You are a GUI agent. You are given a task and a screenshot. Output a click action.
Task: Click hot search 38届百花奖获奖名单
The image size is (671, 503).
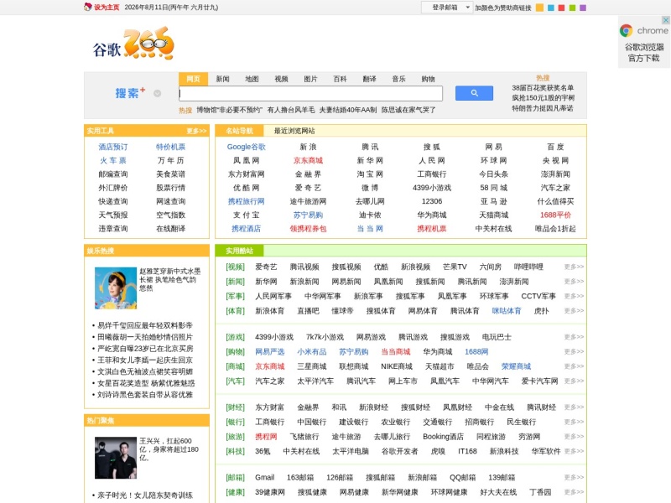543,88
